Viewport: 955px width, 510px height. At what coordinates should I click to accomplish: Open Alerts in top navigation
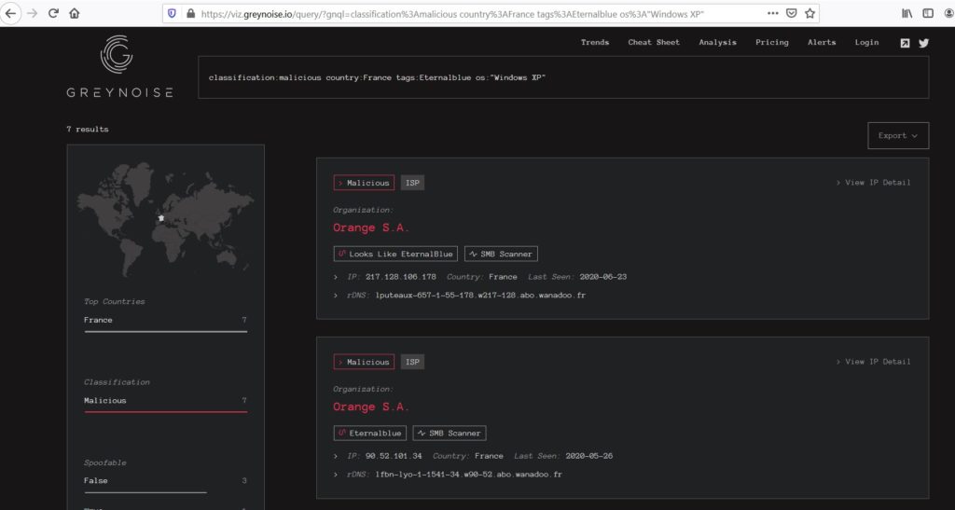pyautogui.click(x=822, y=43)
